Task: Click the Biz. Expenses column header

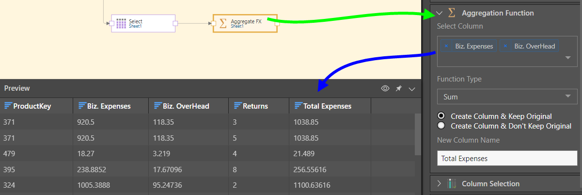Action: coord(109,106)
